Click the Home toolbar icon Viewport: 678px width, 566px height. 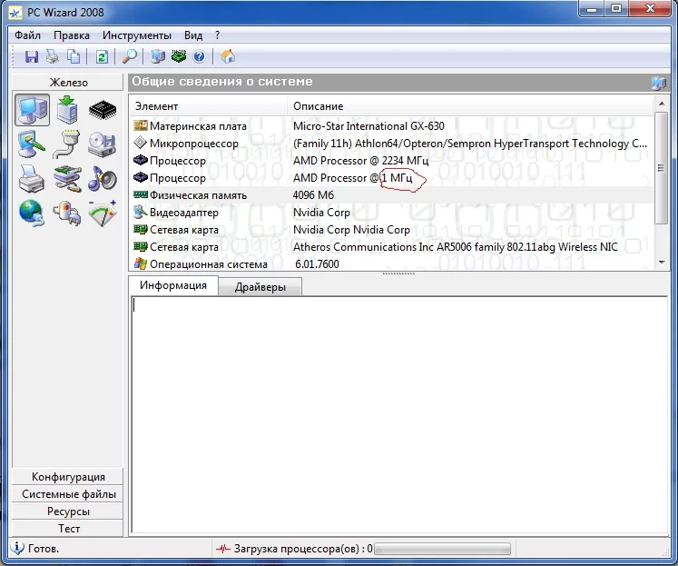pyautogui.click(x=228, y=56)
